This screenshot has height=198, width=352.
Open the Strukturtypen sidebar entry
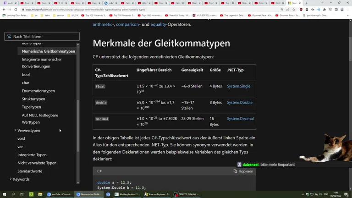point(33,99)
